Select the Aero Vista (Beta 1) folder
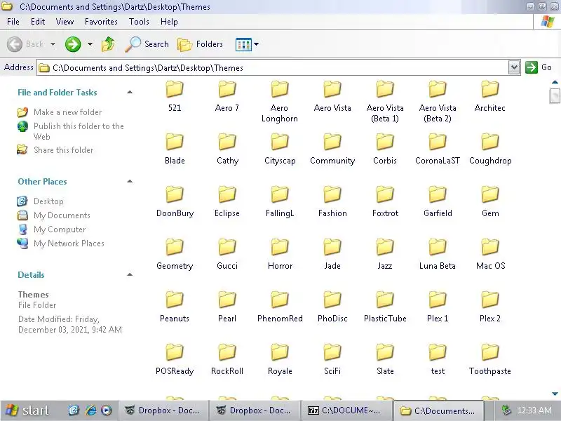 point(385,102)
